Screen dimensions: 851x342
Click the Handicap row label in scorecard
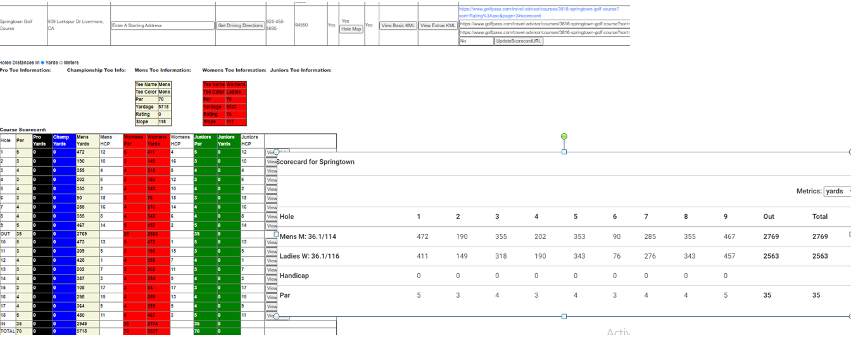click(x=294, y=276)
